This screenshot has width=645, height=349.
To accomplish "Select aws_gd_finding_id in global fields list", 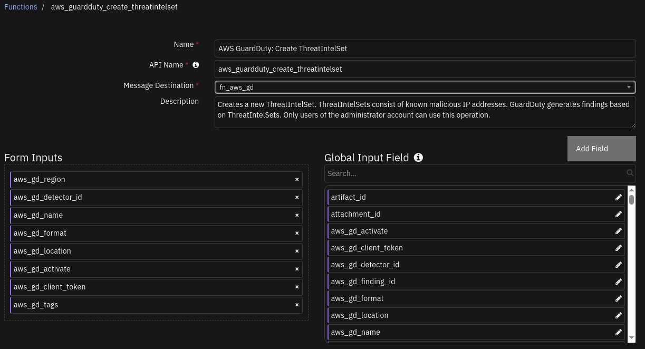I will click(476, 282).
